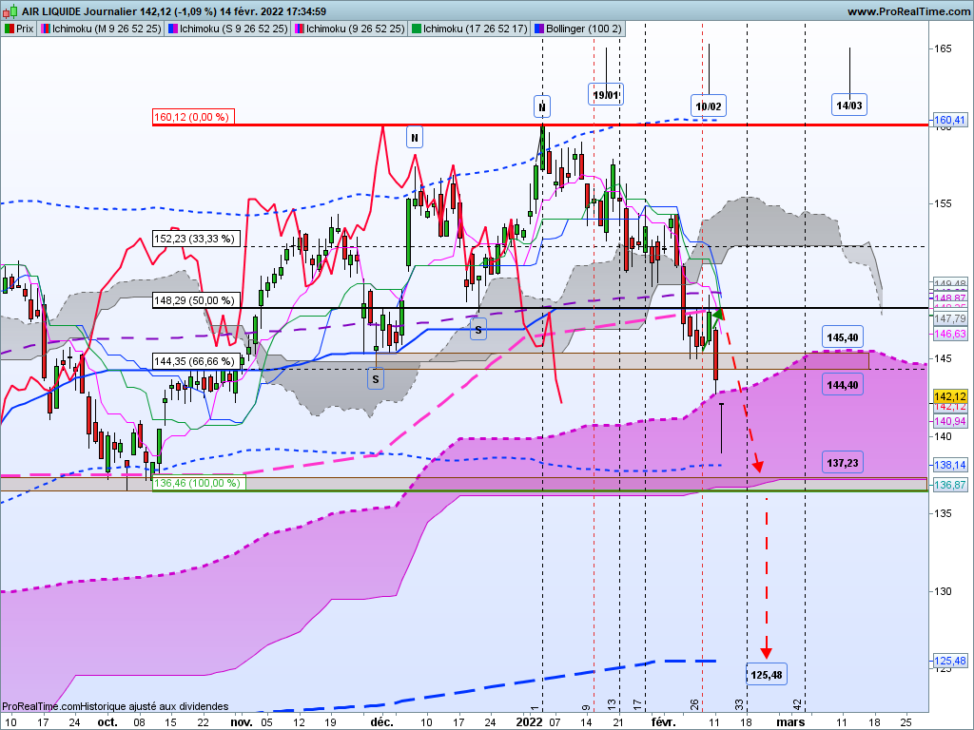Click the 165 tick on the price axis
The image size is (974, 730).
(944, 48)
